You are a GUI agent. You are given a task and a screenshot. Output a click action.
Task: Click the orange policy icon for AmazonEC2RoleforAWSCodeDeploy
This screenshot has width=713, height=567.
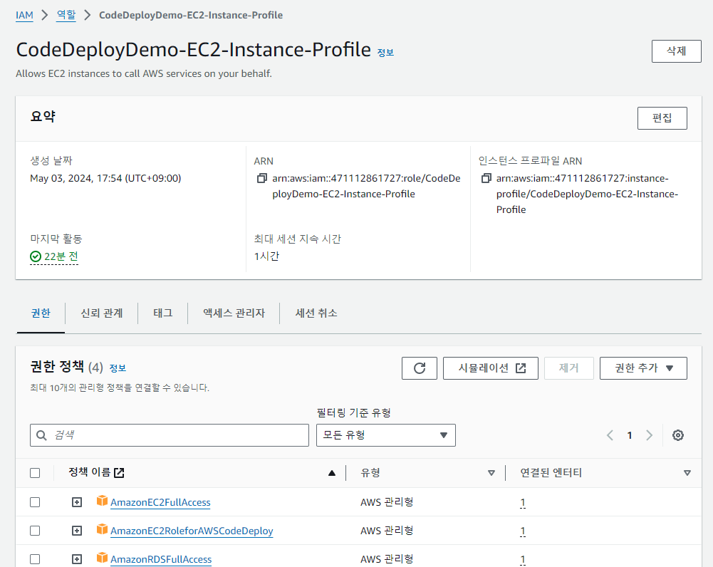[103, 529]
